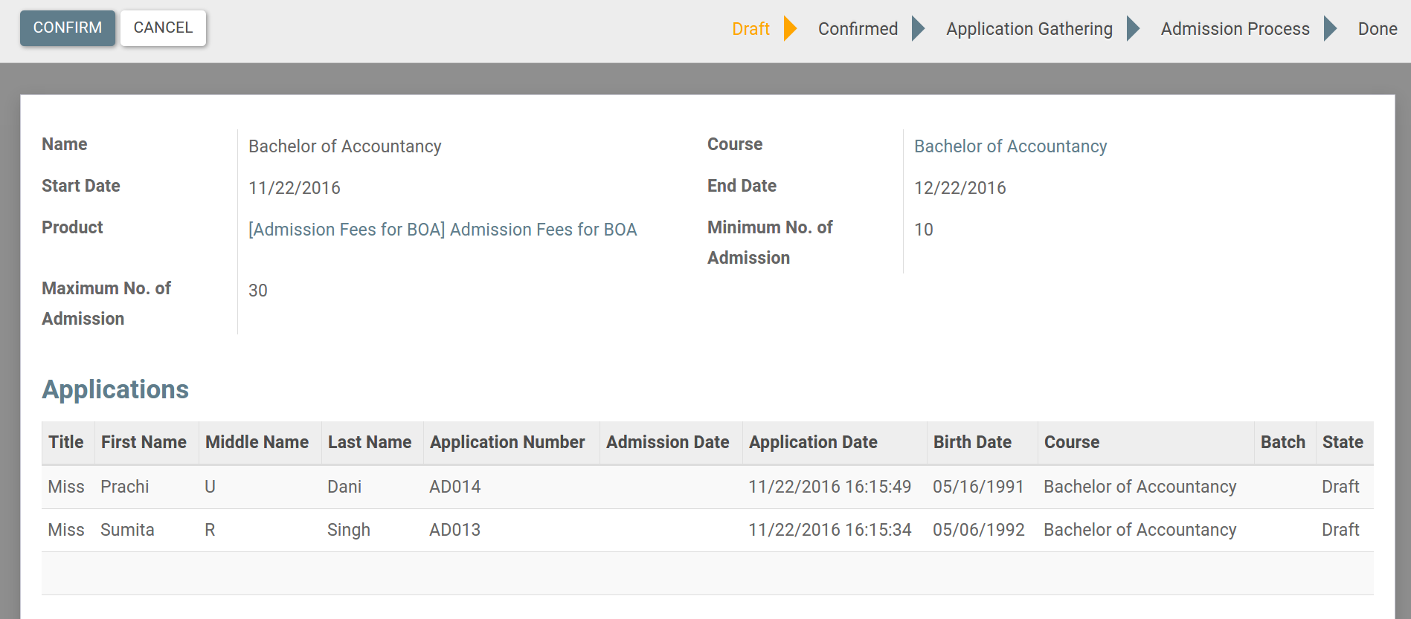Sort by Last Name column header
The image size is (1411, 619).
coord(370,442)
